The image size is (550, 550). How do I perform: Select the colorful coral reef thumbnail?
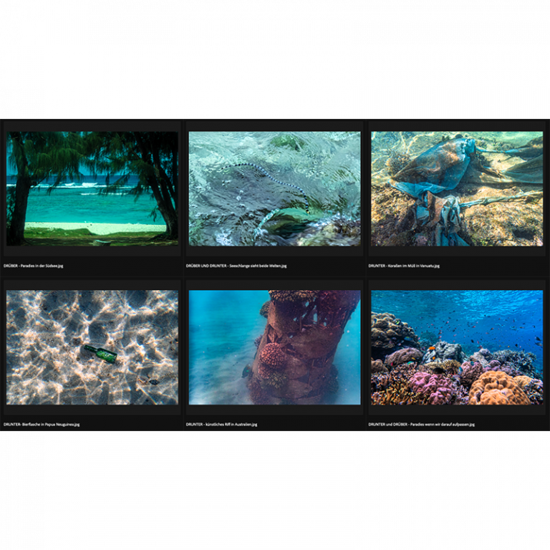tap(457, 347)
